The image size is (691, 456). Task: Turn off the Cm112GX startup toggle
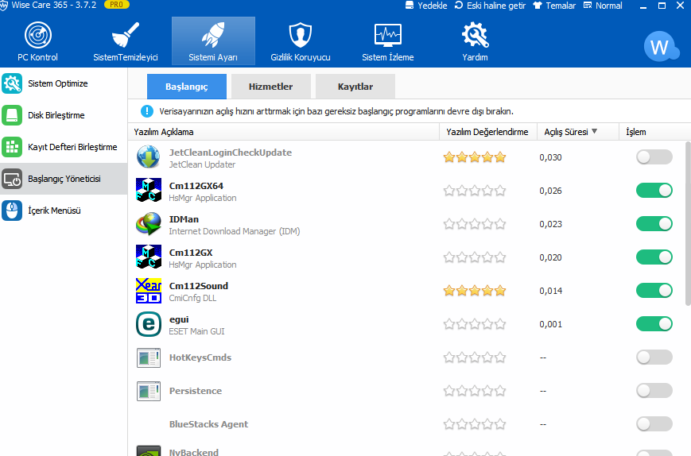pyautogui.click(x=654, y=257)
